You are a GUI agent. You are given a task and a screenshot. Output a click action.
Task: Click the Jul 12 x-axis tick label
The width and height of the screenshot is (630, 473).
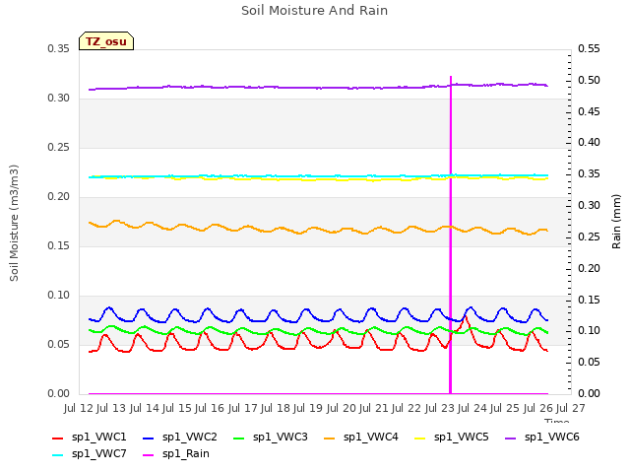(79, 408)
